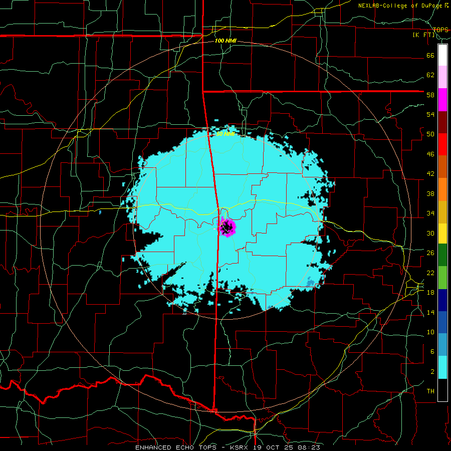Screen dimensions: 451x451
Task: Click the light pink 62 K FT legend swatch
Action: [442, 77]
